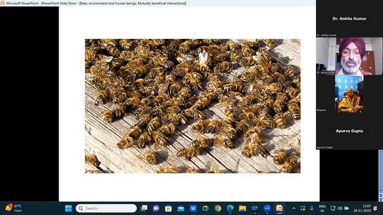Click the bees photo on the slide
Image resolution: width=383 pixels, height=215 pixels.
click(193, 106)
